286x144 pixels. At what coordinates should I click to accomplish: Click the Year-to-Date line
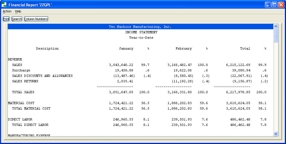click(x=141, y=38)
